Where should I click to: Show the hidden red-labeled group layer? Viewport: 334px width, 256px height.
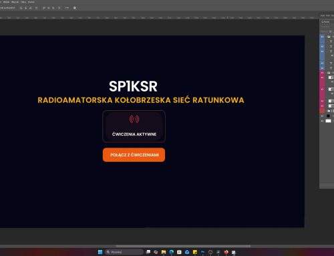pos(322,111)
